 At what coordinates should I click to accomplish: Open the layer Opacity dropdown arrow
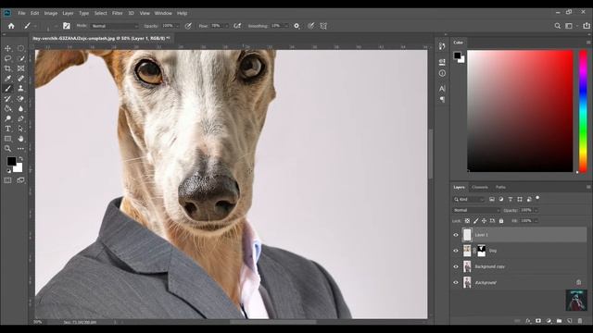tap(536, 210)
